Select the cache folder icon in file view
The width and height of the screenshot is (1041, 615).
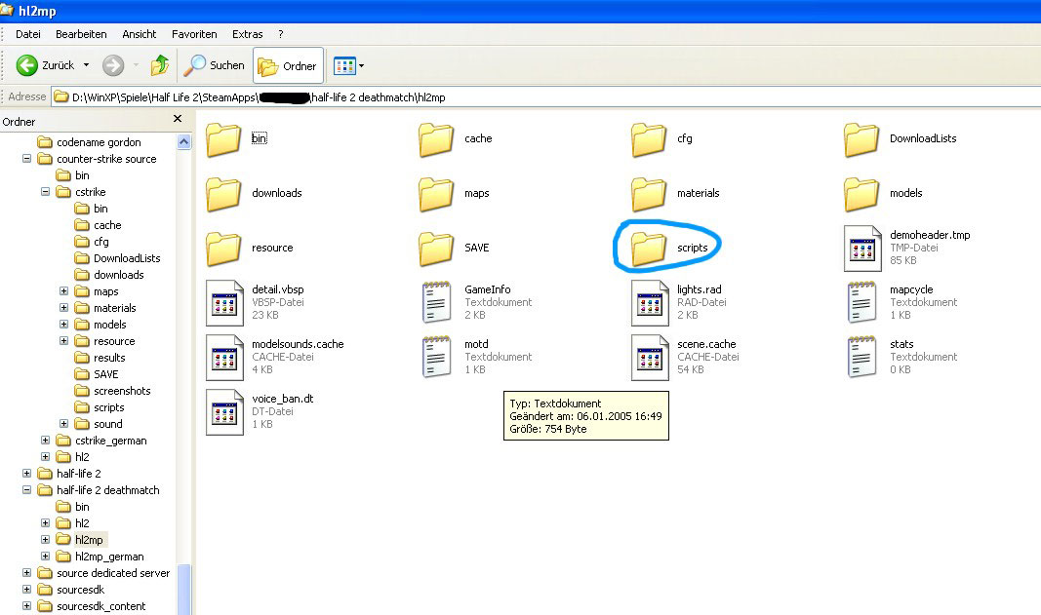point(436,139)
